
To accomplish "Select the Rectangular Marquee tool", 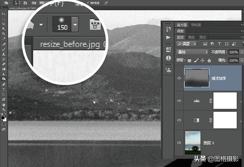I will pyautogui.click(x=3, y=19).
